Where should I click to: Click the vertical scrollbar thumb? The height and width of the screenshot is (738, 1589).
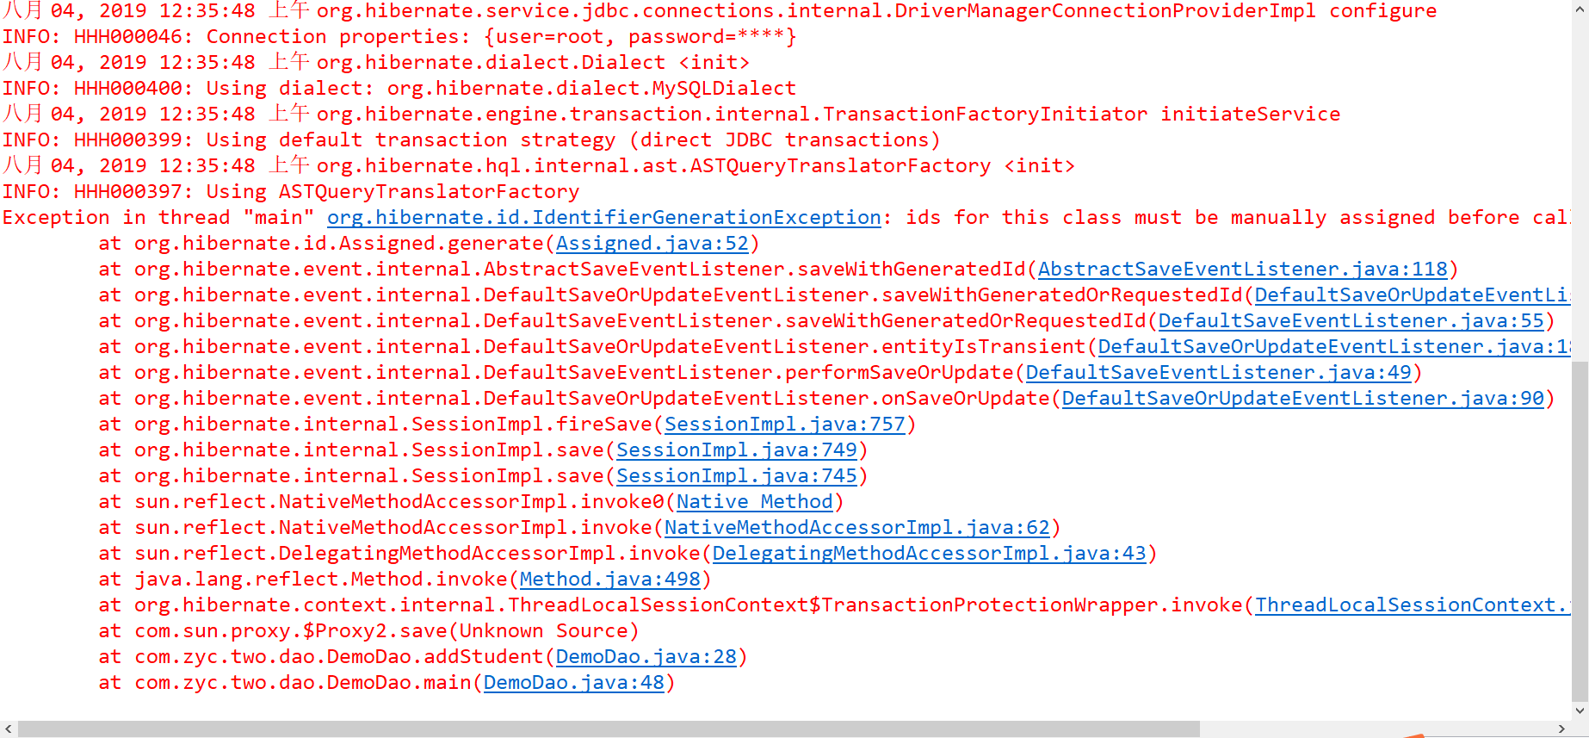click(1580, 531)
